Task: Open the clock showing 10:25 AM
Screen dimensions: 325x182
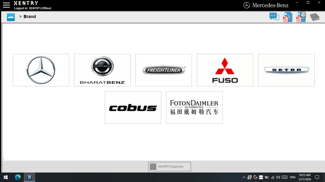Action: pos(305,177)
